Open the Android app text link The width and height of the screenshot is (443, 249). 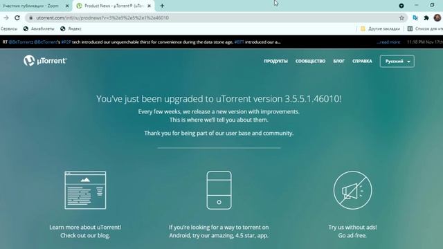(219, 231)
